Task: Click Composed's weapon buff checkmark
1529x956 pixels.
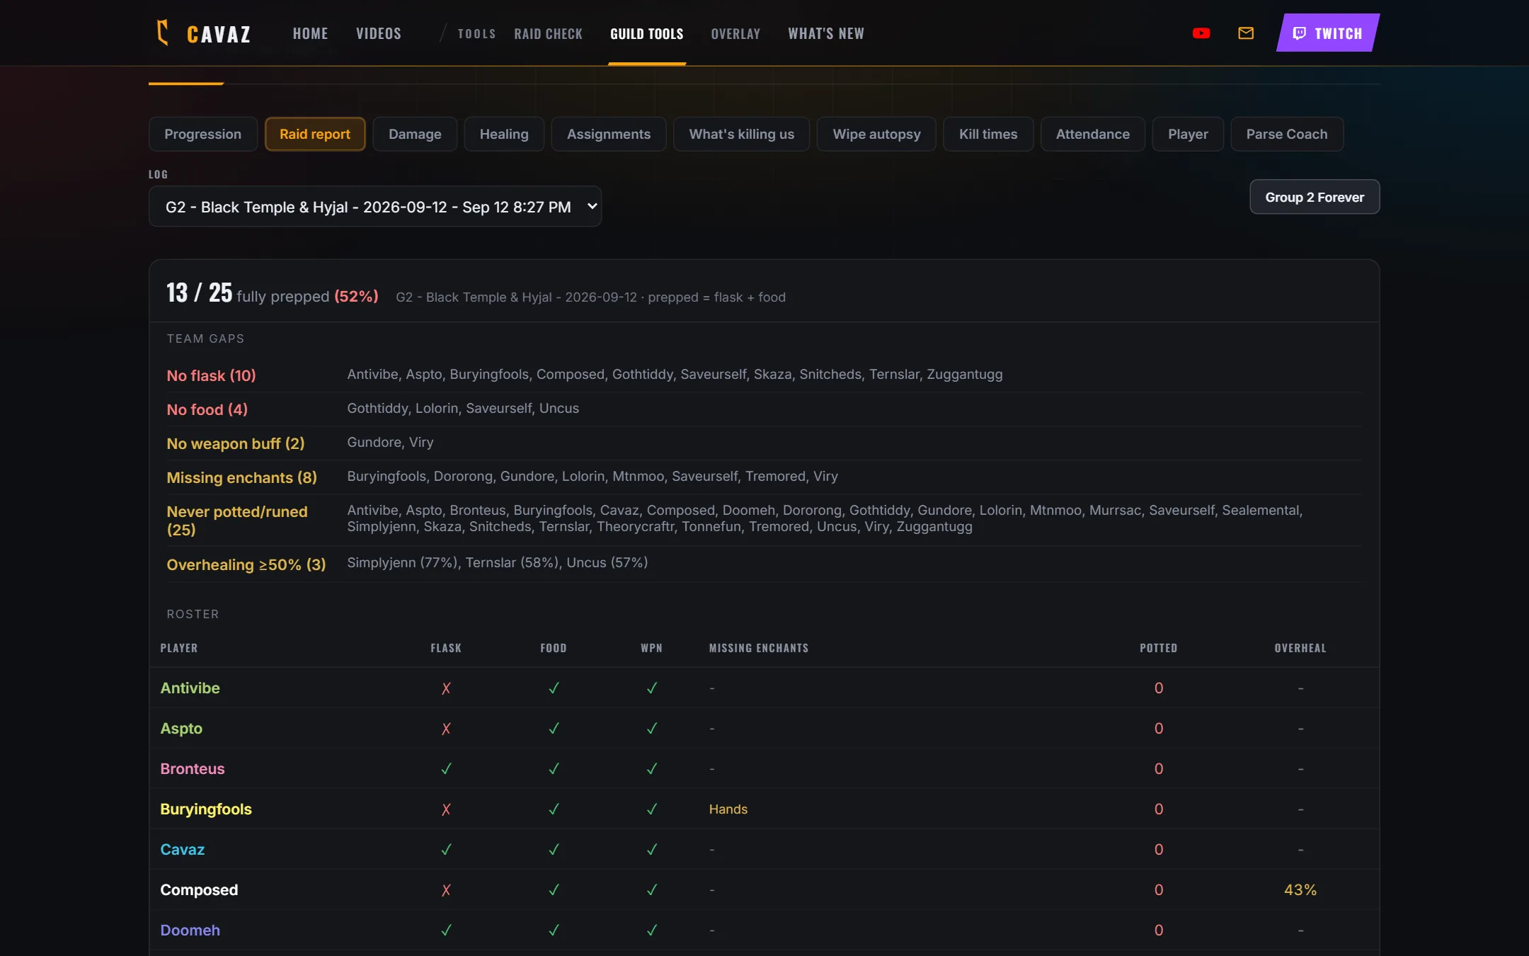Action: 652,890
